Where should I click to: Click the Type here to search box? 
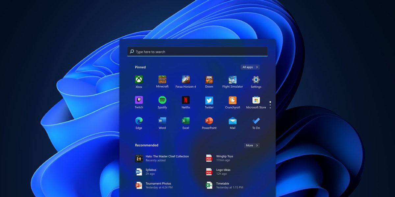pyautogui.click(x=197, y=52)
